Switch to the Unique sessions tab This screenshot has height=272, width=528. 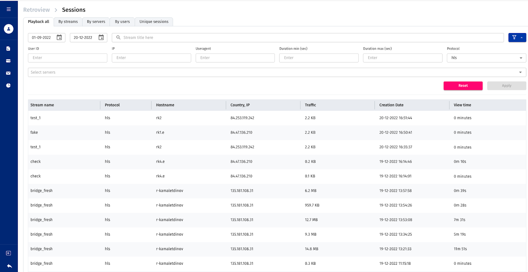pos(154,22)
